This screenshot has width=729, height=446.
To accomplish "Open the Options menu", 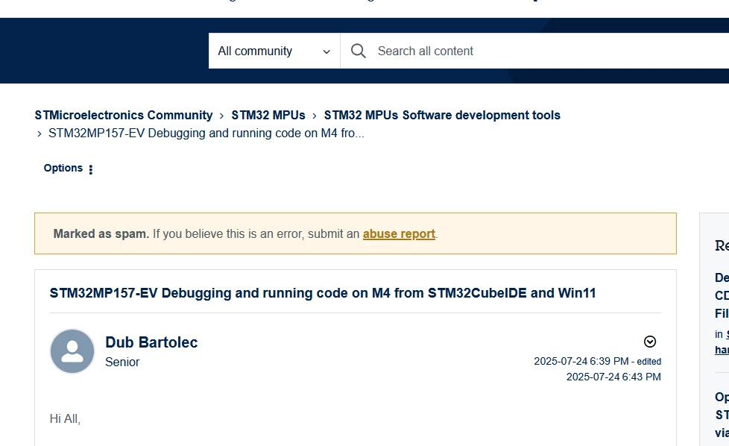I will pos(69,169).
